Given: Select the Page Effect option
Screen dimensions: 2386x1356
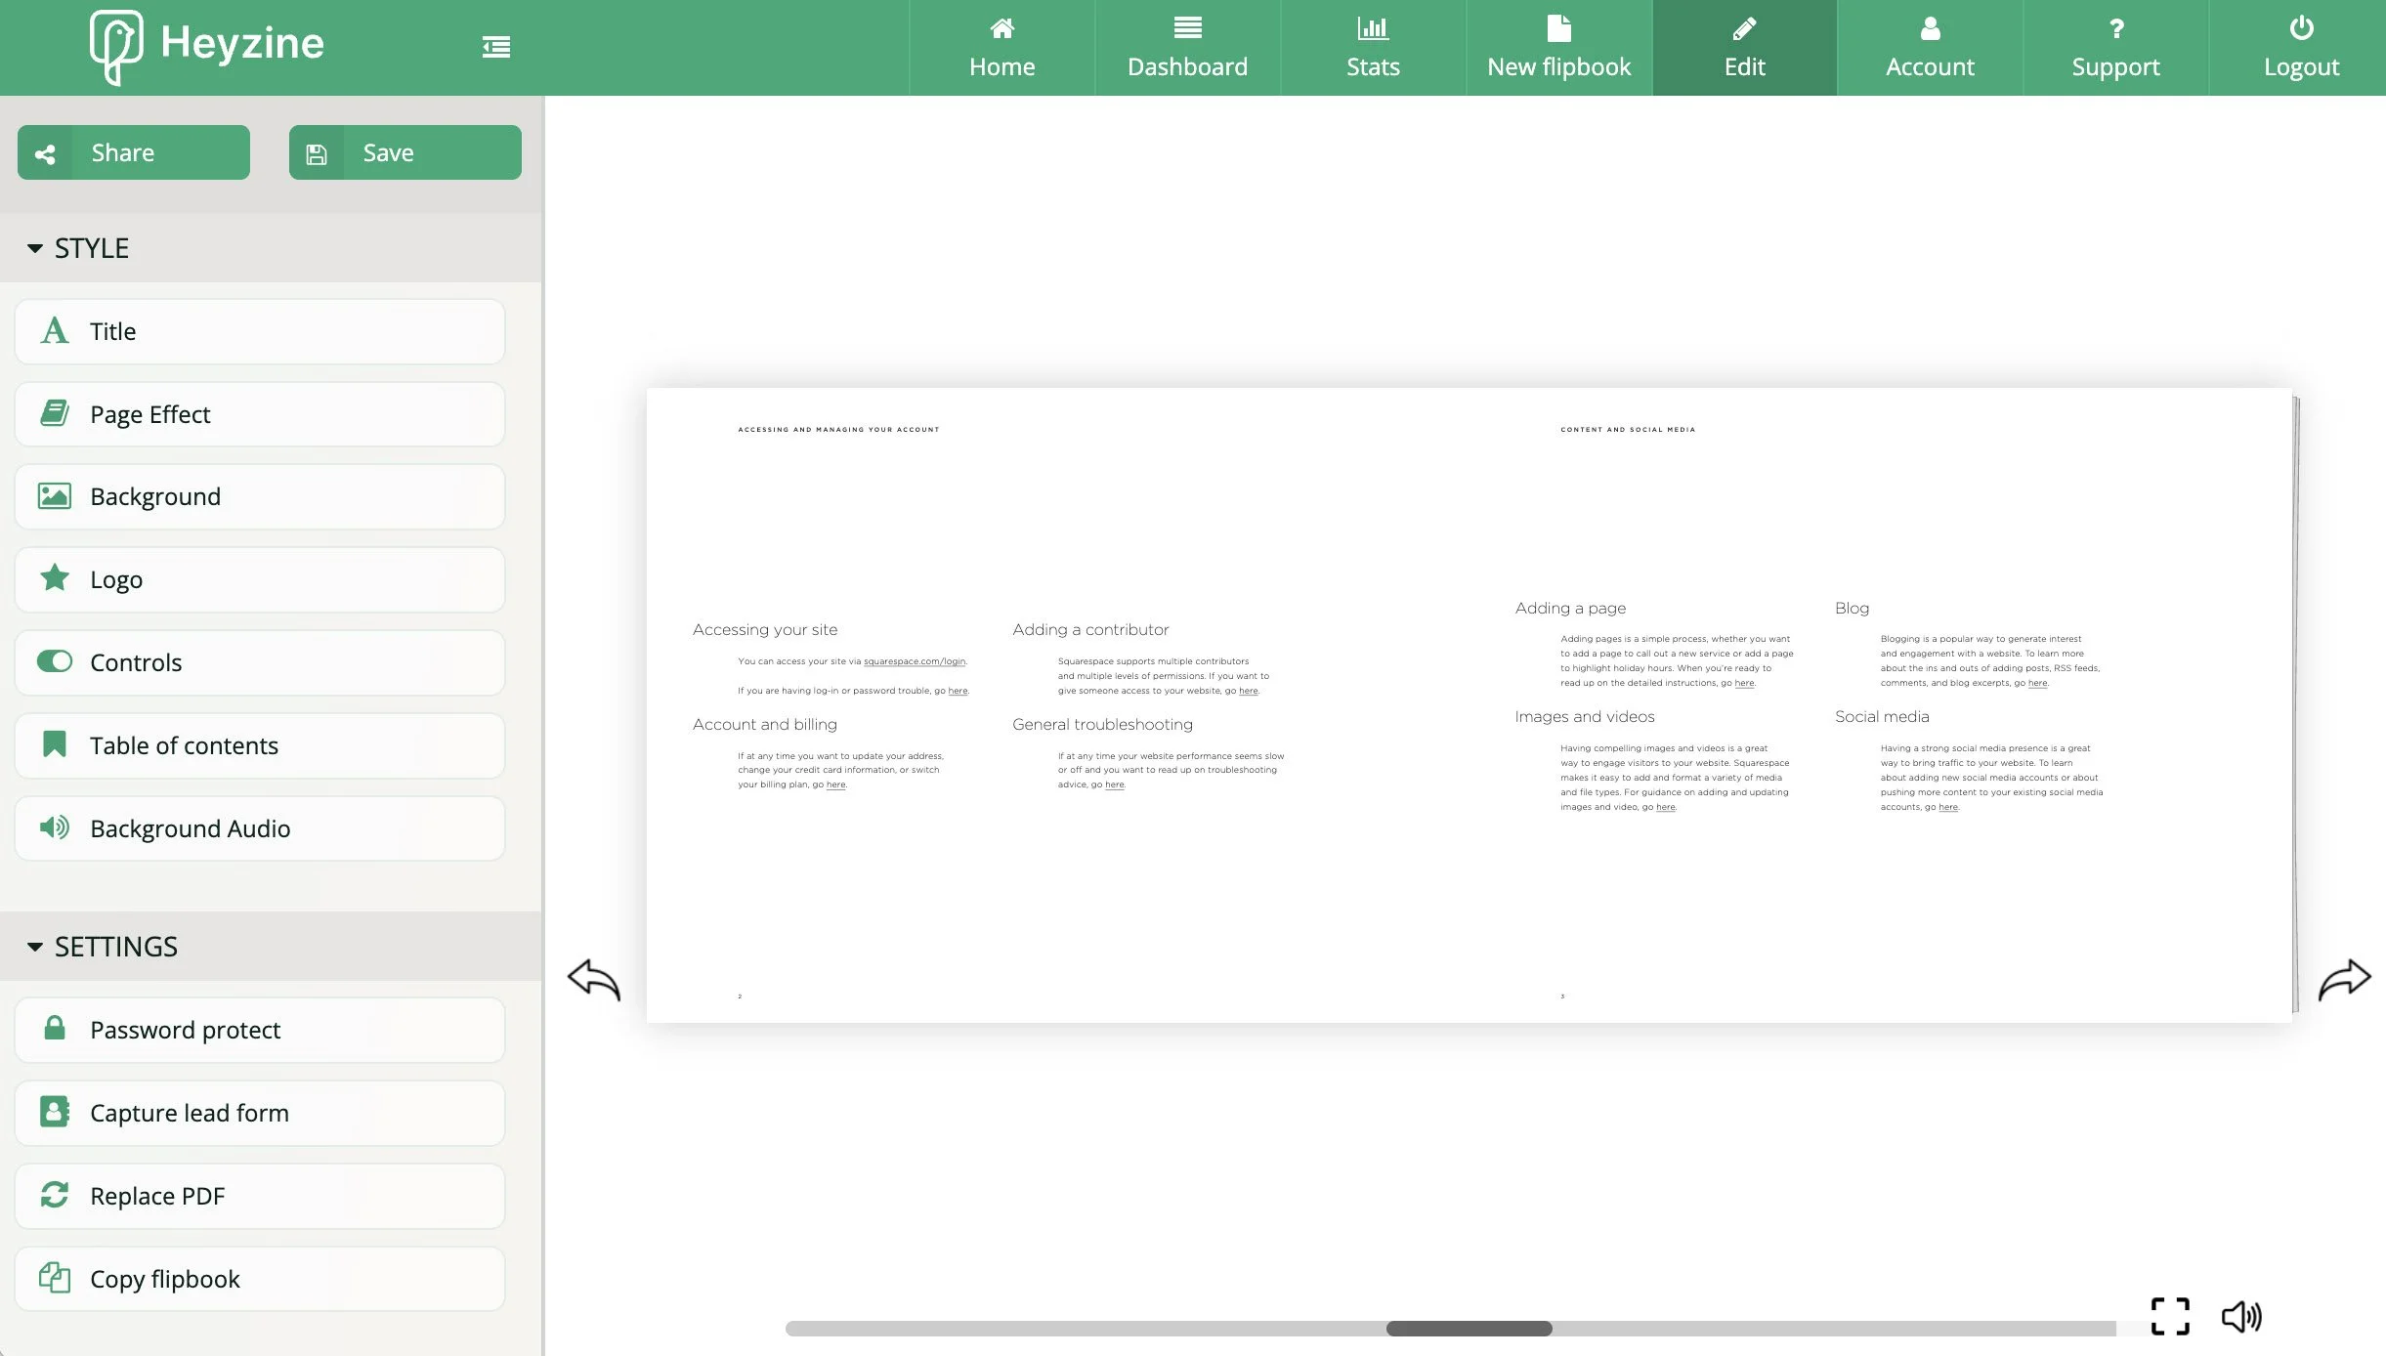Looking at the screenshot, I should click(x=259, y=413).
